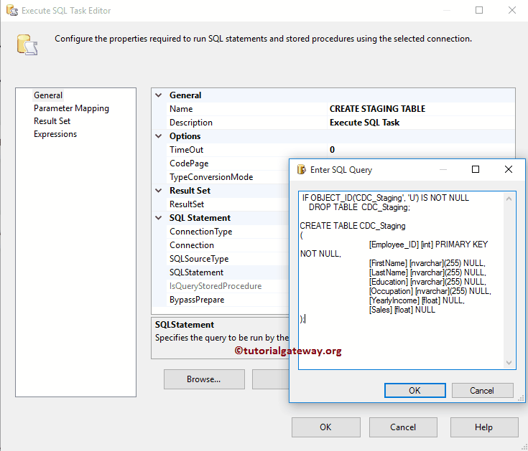Maximize the Enter SQL Query dialog
Image resolution: width=528 pixels, height=451 pixels.
(475, 169)
